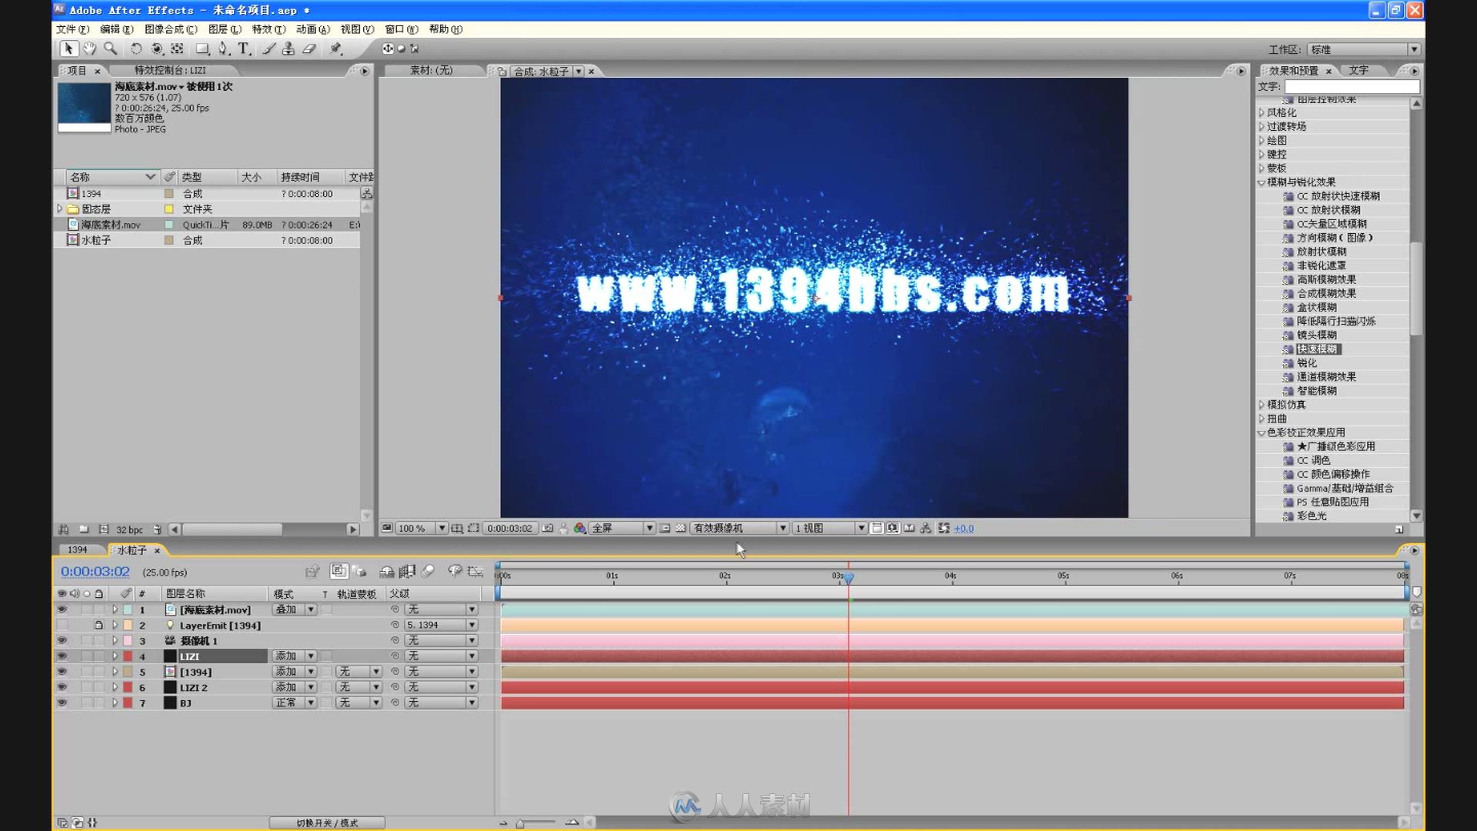The height and width of the screenshot is (831, 1477).
Task: Drag current time indicator at 0:00:03:02
Action: coord(848,576)
